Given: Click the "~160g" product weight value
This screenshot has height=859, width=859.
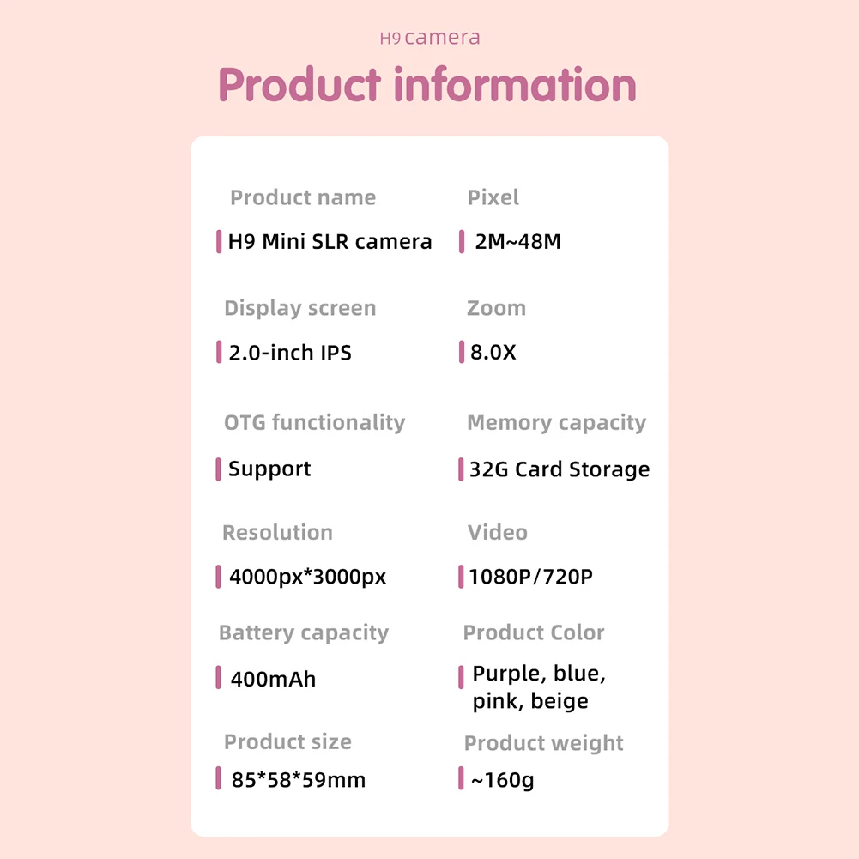Looking at the screenshot, I should (502, 780).
